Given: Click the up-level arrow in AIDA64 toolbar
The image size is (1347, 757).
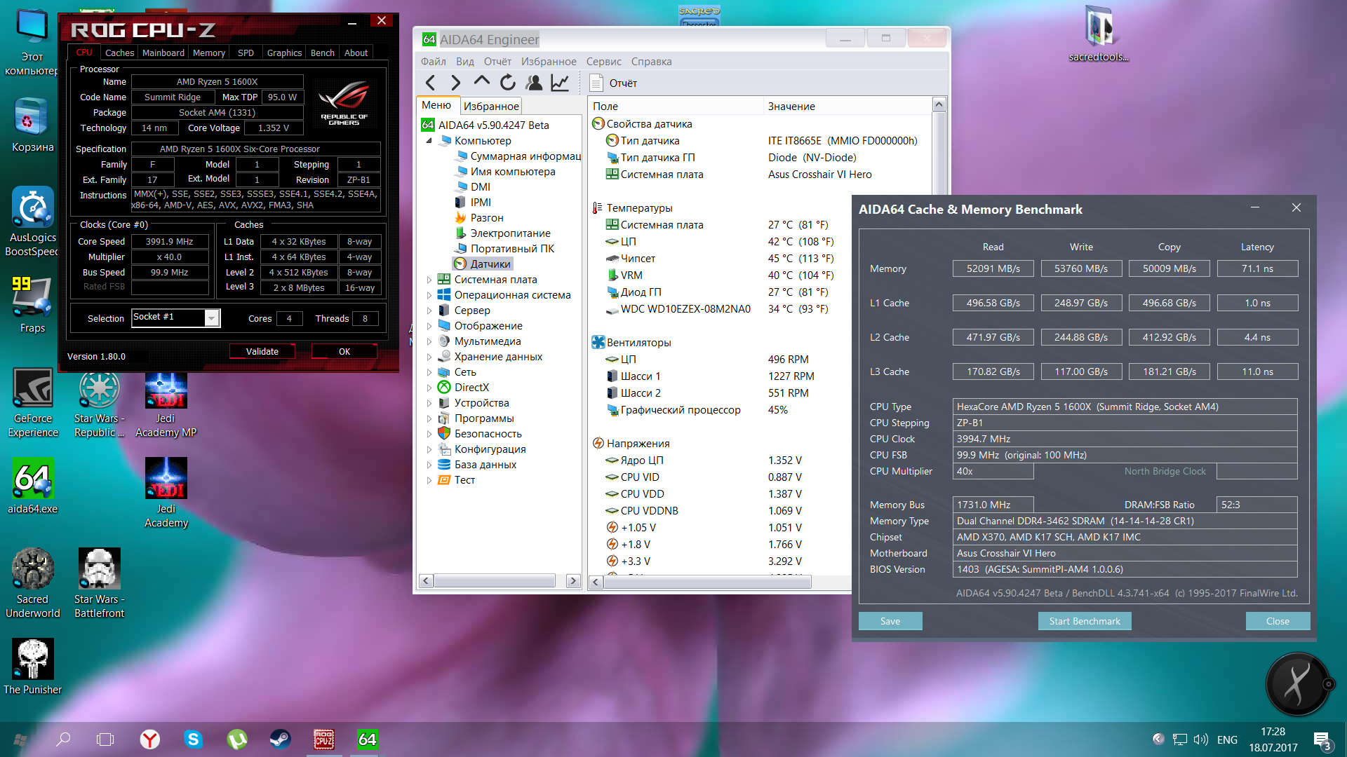Looking at the screenshot, I should 481,81.
